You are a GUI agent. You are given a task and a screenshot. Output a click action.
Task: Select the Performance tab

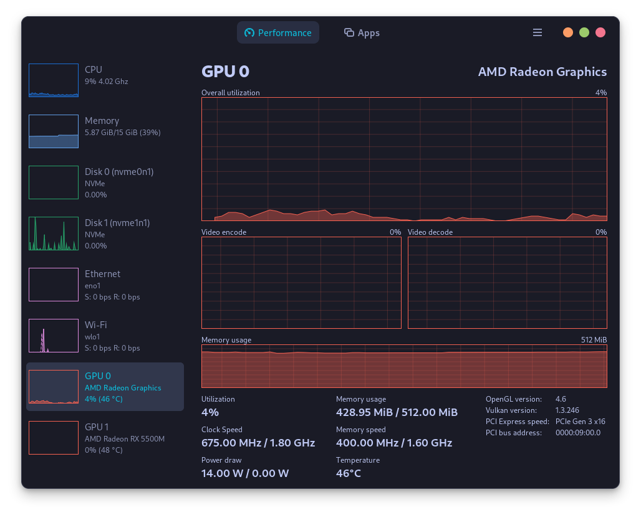coord(278,32)
